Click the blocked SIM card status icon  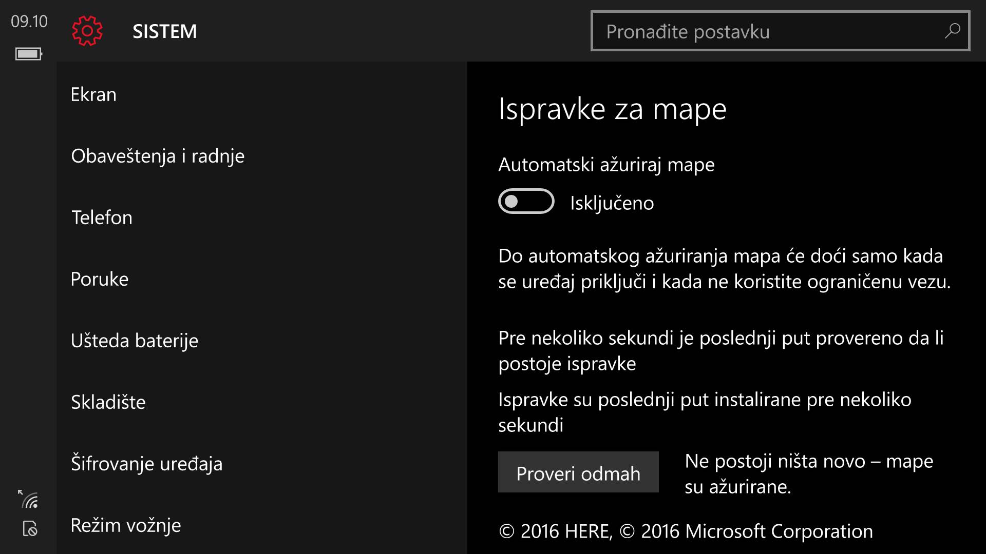pos(30,528)
